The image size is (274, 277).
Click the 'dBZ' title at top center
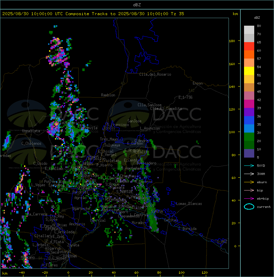[x=137, y=5]
